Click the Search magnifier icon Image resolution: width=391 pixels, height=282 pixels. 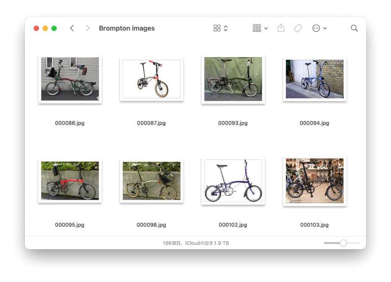pos(354,28)
